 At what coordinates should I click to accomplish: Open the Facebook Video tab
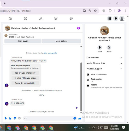pyautogui.click(x=25, y=18)
